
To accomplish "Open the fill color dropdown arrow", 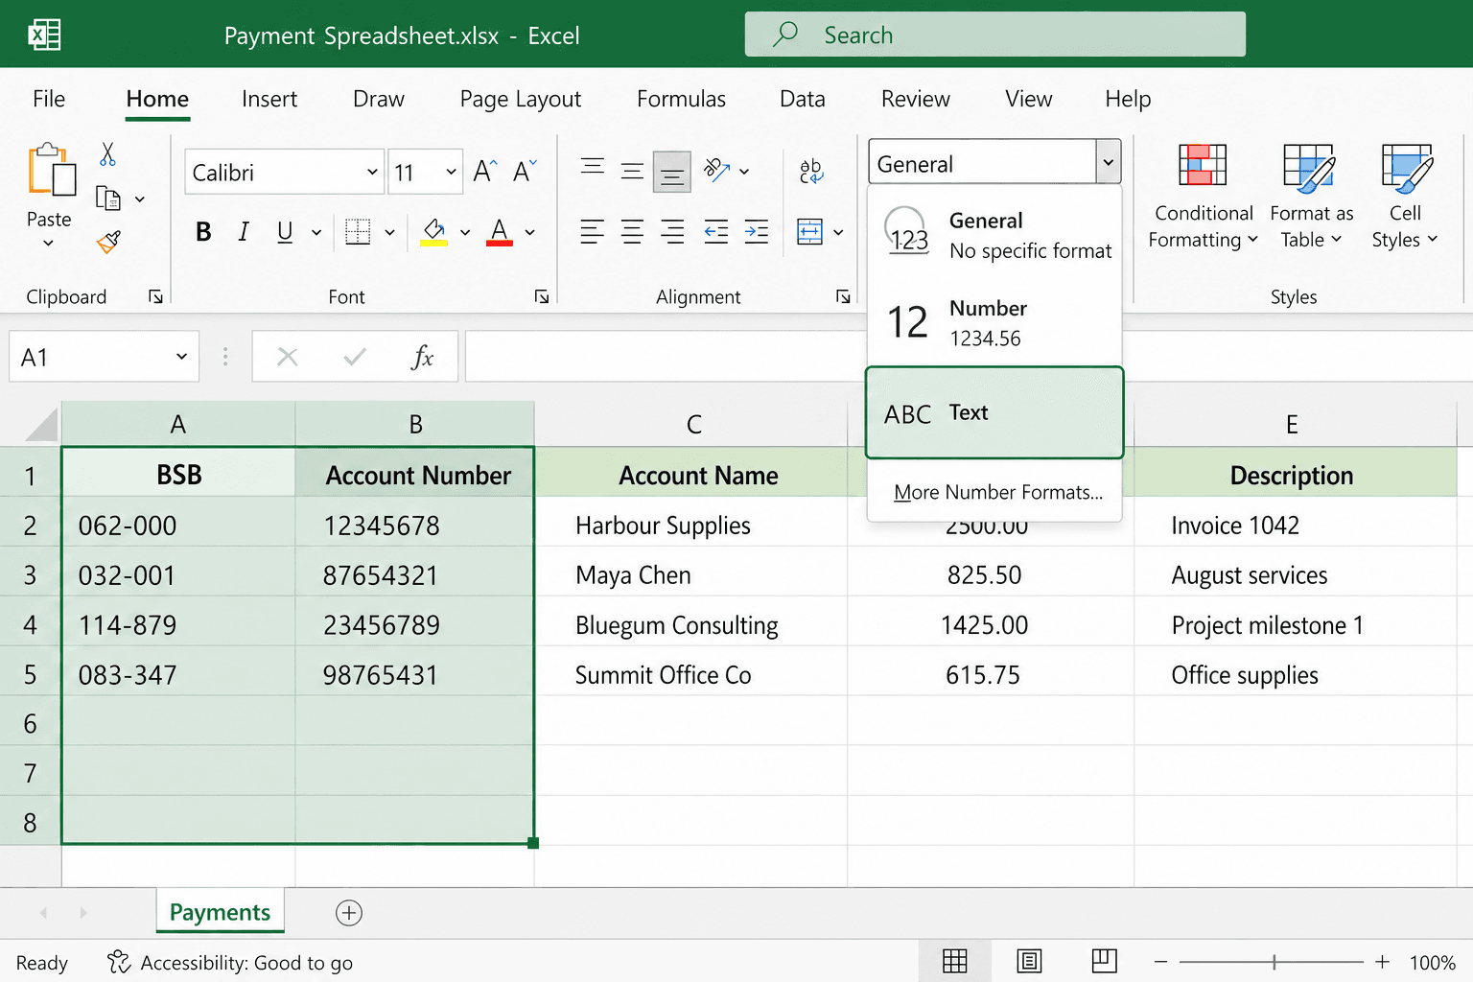I will click(465, 231).
